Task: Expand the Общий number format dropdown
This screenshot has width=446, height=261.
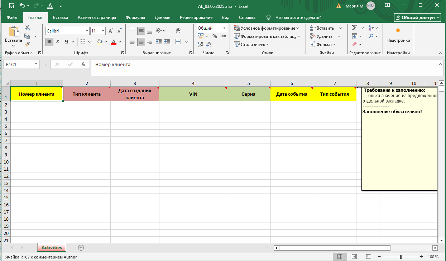Action: [x=224, y=28]
